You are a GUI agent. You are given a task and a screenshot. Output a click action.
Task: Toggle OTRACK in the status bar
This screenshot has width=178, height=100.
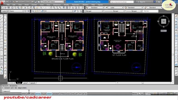pyautogui.click(x=63, y=94)
